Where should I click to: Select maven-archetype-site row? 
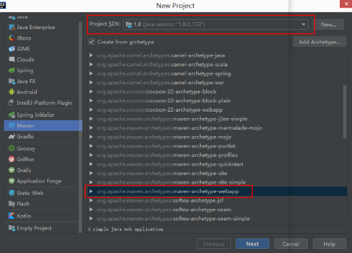tap(217, 173)
